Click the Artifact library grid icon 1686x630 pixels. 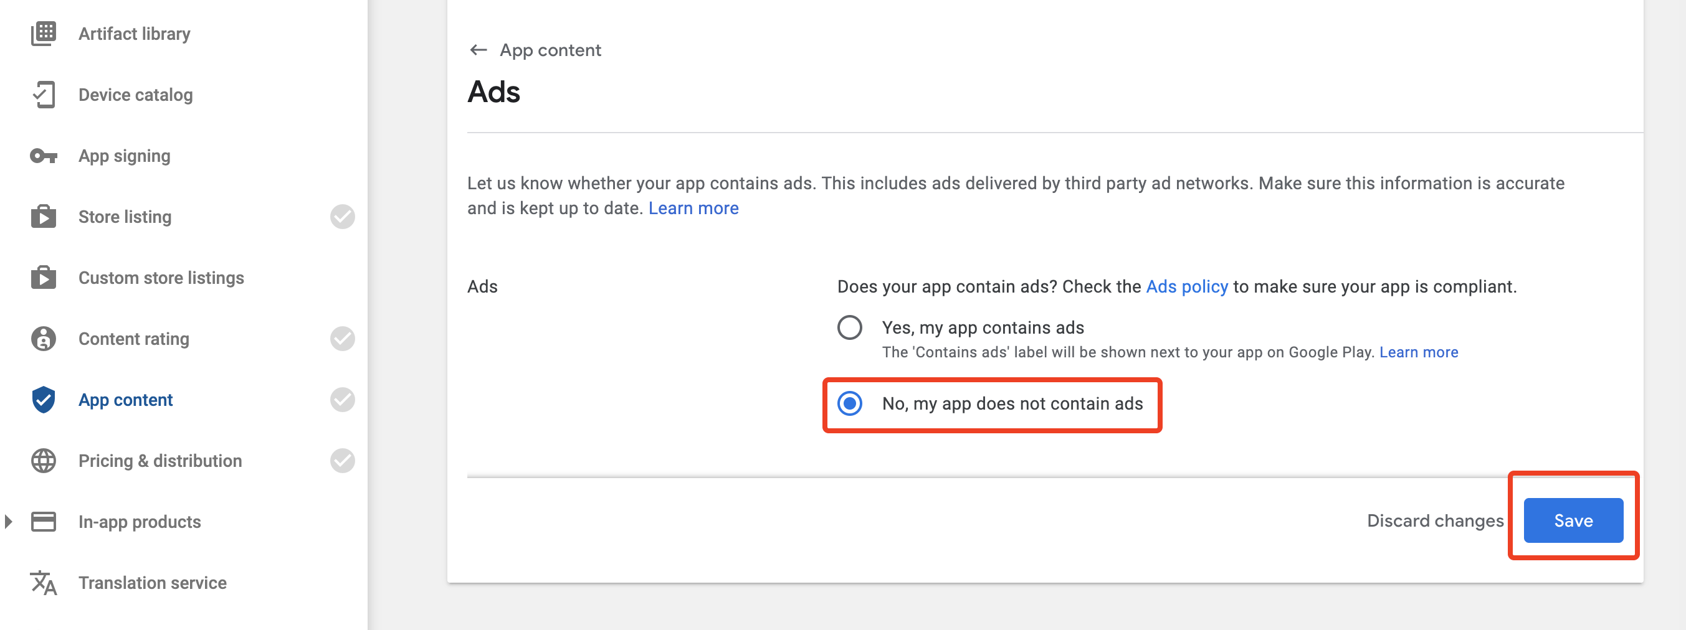(44, 34)
